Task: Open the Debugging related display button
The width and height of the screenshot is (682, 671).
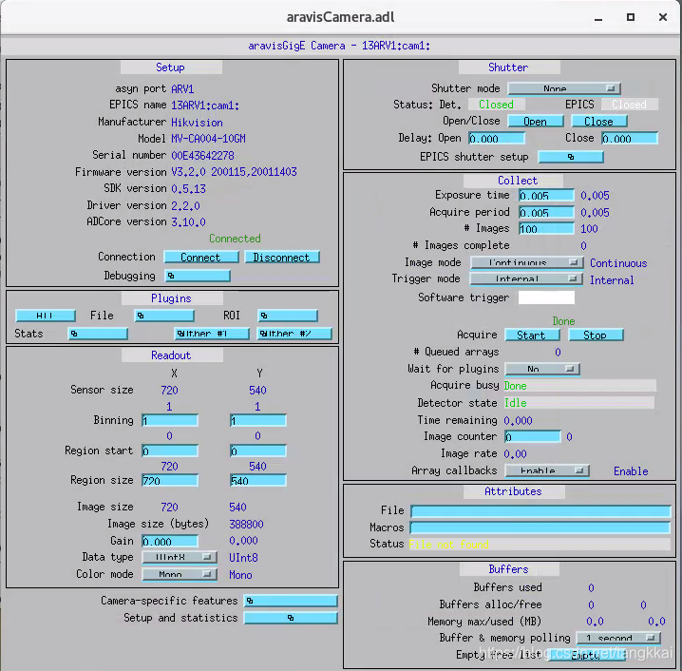Action: tap(198, 276)
